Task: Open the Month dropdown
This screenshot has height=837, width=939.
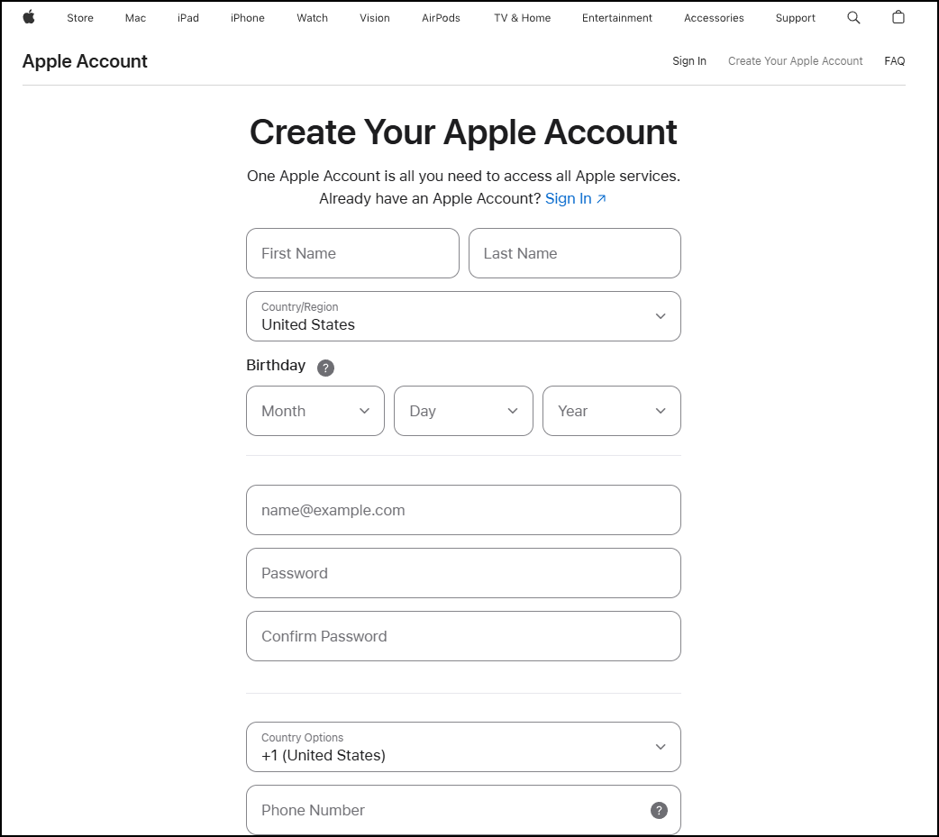Action: coord(315,411)
